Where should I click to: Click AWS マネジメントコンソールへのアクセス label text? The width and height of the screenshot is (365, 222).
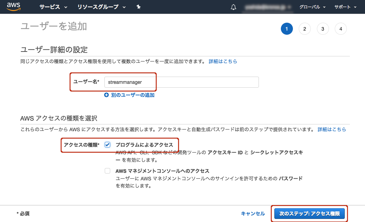point(162,171)
